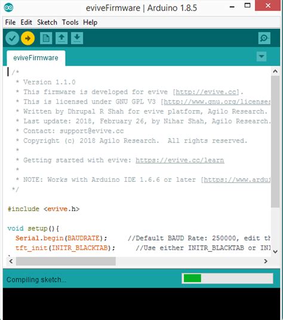
Task: Click the vertical scrollbar down arrow
Action: (x=275, y=251)
